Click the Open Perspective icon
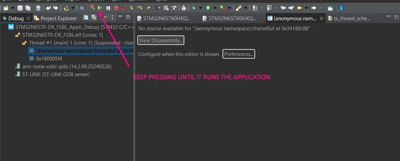This screenshot has width=400, height=161. (x=330, y=8)
